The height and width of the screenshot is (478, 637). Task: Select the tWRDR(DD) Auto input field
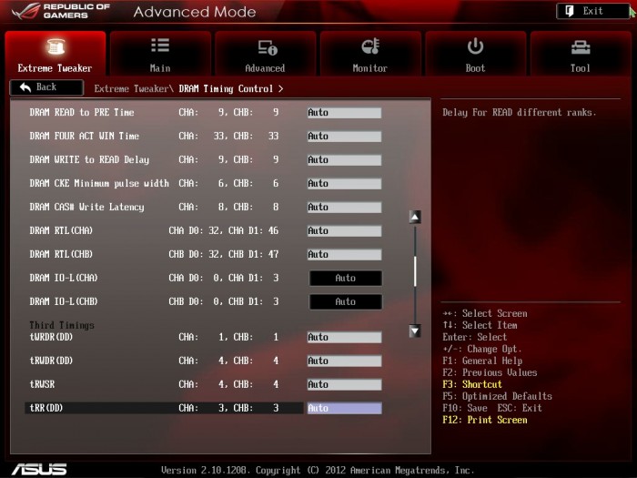tap(344, 338)
